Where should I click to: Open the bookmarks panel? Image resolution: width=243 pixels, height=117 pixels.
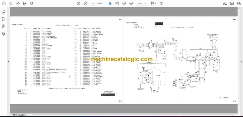pos(4,19)
